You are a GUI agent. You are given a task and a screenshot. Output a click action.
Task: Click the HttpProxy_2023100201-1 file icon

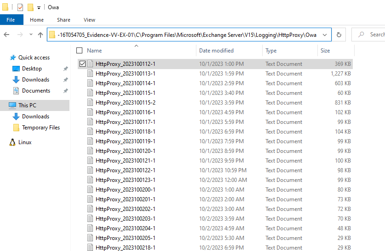pos(90,199)
